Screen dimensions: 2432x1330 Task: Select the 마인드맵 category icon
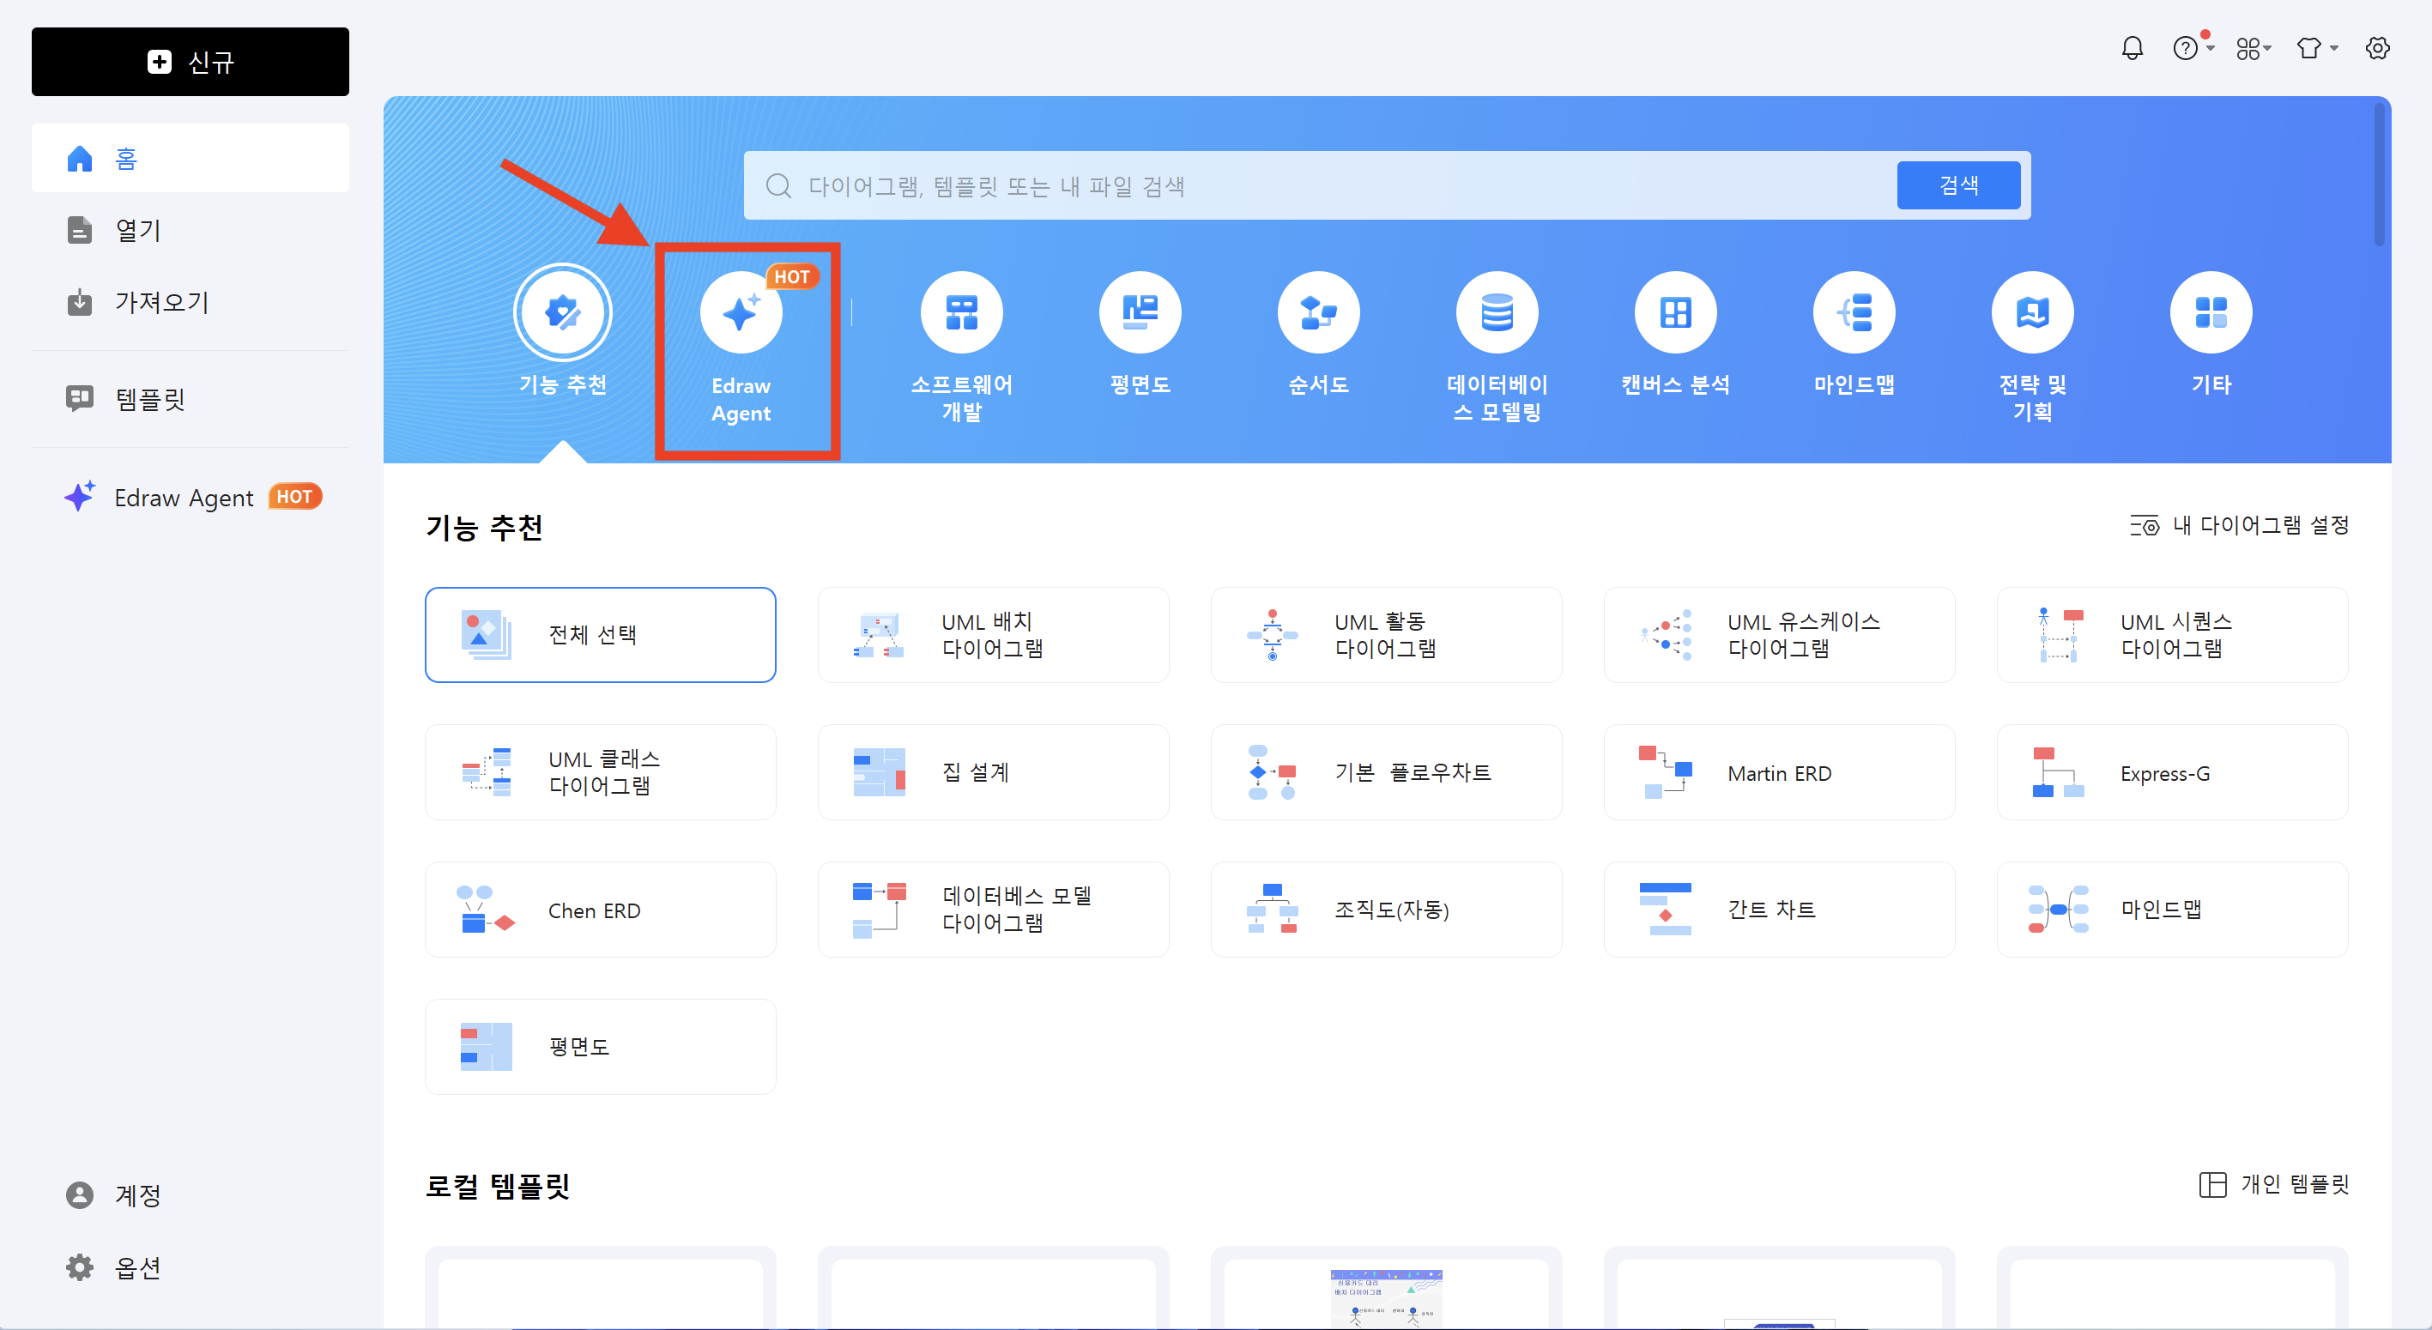(1854, 313)
